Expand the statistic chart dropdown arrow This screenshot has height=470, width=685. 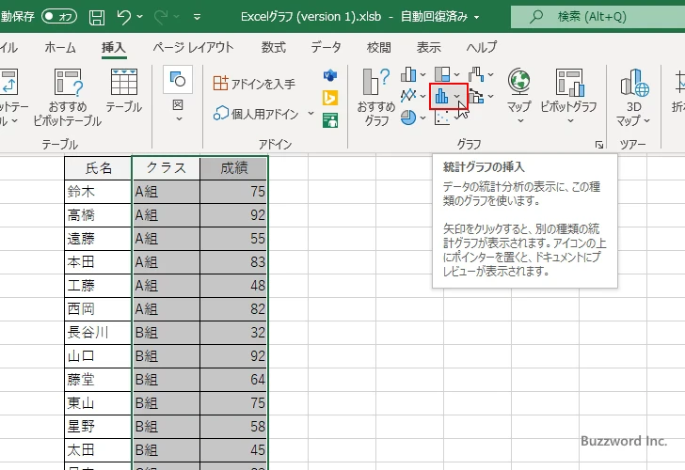pyautogui.click(x=457, y=96)
